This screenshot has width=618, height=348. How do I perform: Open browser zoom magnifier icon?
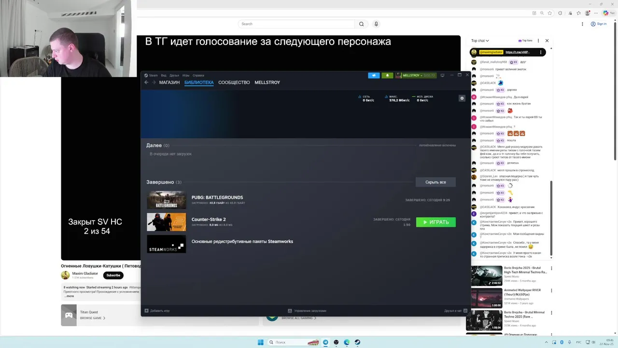pos(542,13)
